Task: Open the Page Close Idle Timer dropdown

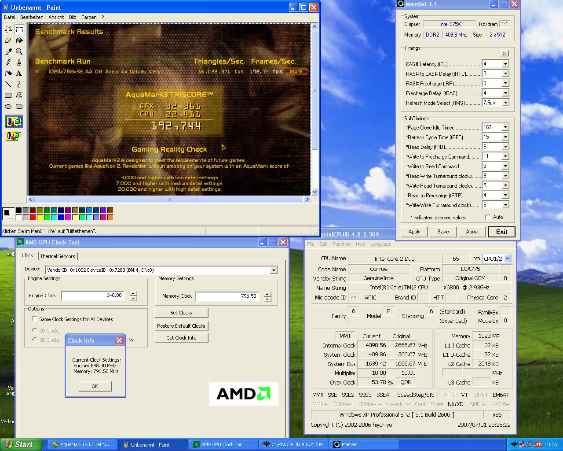Action: tap(505, 127)
